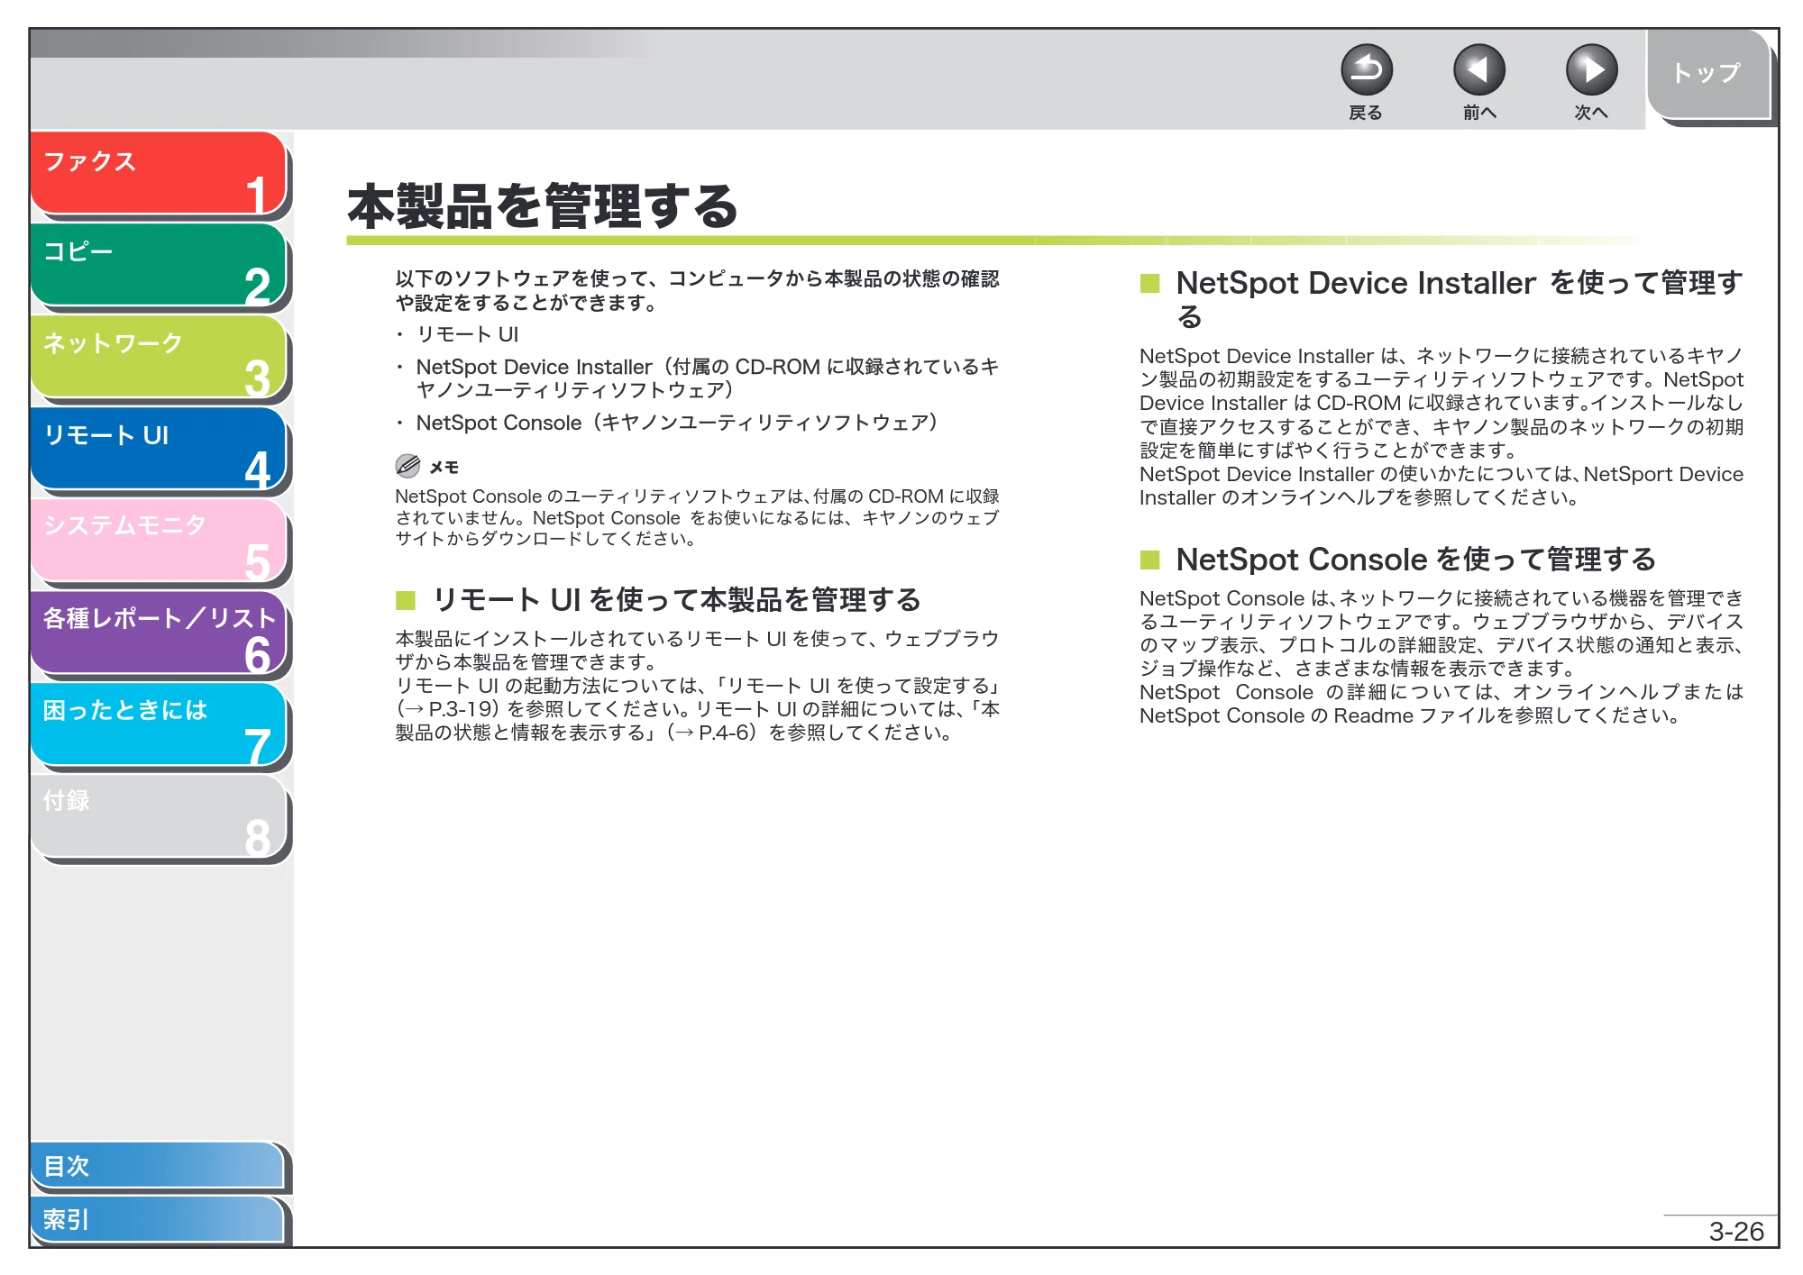Click the 戻る label under the back icon
Screen dimensions: 1803x1275
[x=1365, y=113]
